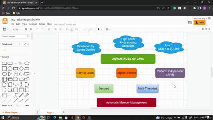Click the To Back toolbar icon
The height and width of the screenshot is (120, 213).
(60, 29)
